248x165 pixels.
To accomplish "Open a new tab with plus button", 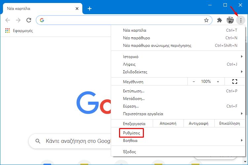I will pos(90,9).
